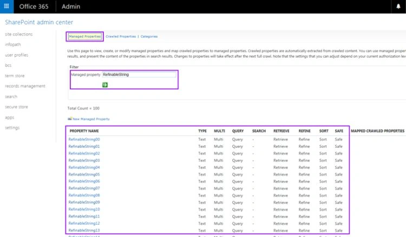Image resolution: width=406 pixels, height=237 pixels.
Task: Click the New Managed Property link
Action: pyautogui.click(x=91, y=119)
